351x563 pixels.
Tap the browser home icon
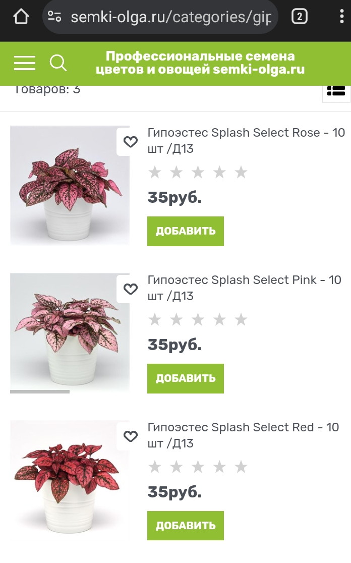click(21, 17)
